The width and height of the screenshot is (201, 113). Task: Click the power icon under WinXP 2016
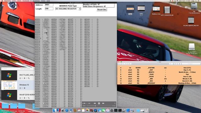(20, 98)
